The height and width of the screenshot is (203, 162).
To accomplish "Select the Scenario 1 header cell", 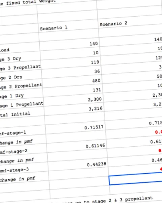I will point(54,28).
